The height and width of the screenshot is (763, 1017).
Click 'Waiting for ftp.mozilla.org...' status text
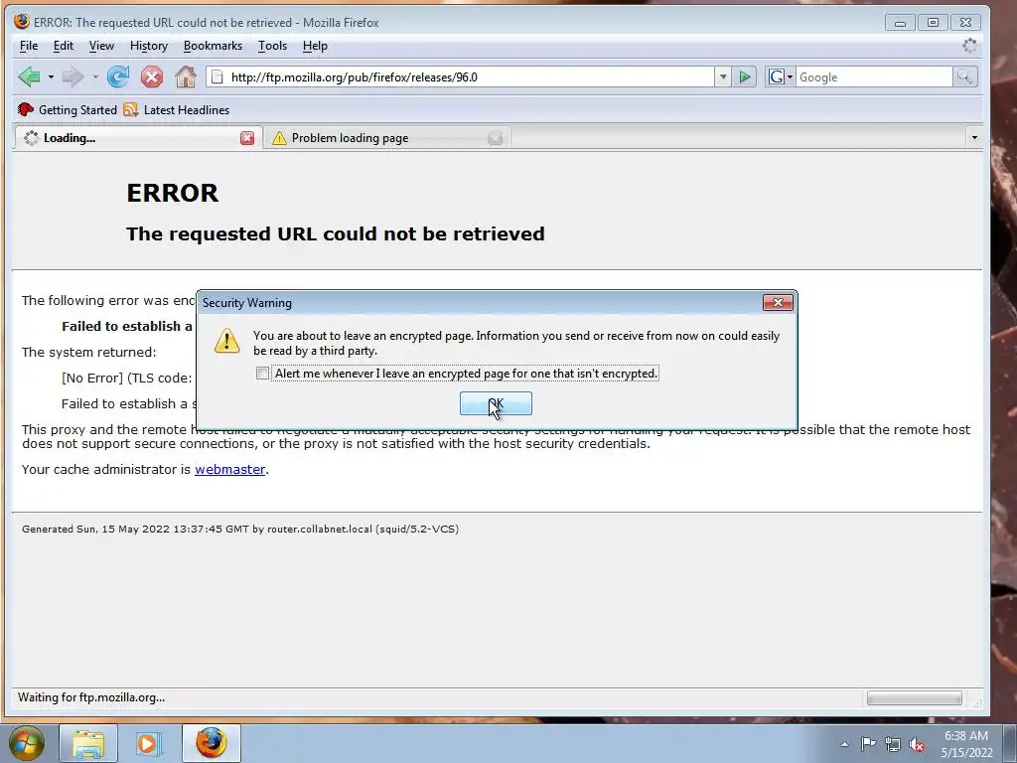90,697
